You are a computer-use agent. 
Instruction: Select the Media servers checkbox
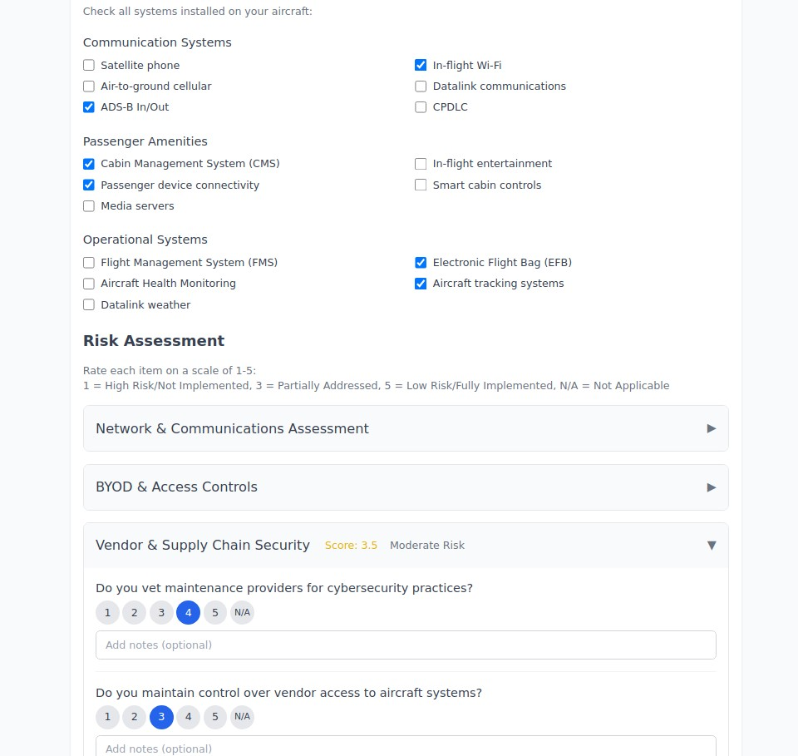pos(89,206)
